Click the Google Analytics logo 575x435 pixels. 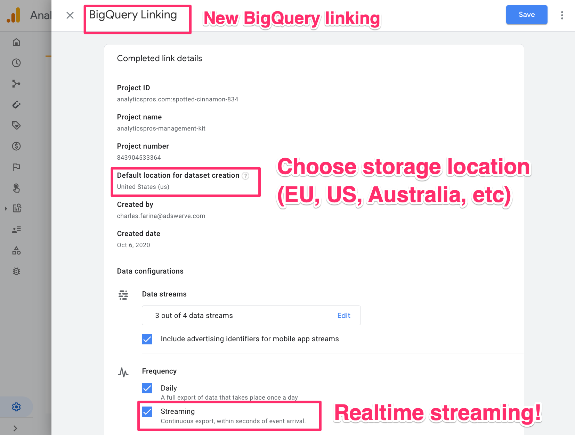(x=14, y=15)
